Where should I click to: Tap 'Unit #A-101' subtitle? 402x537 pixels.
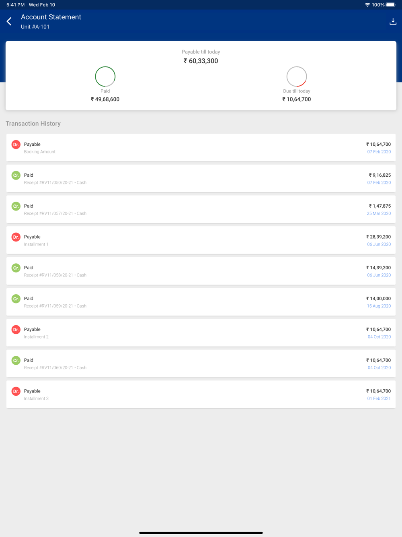35,27
